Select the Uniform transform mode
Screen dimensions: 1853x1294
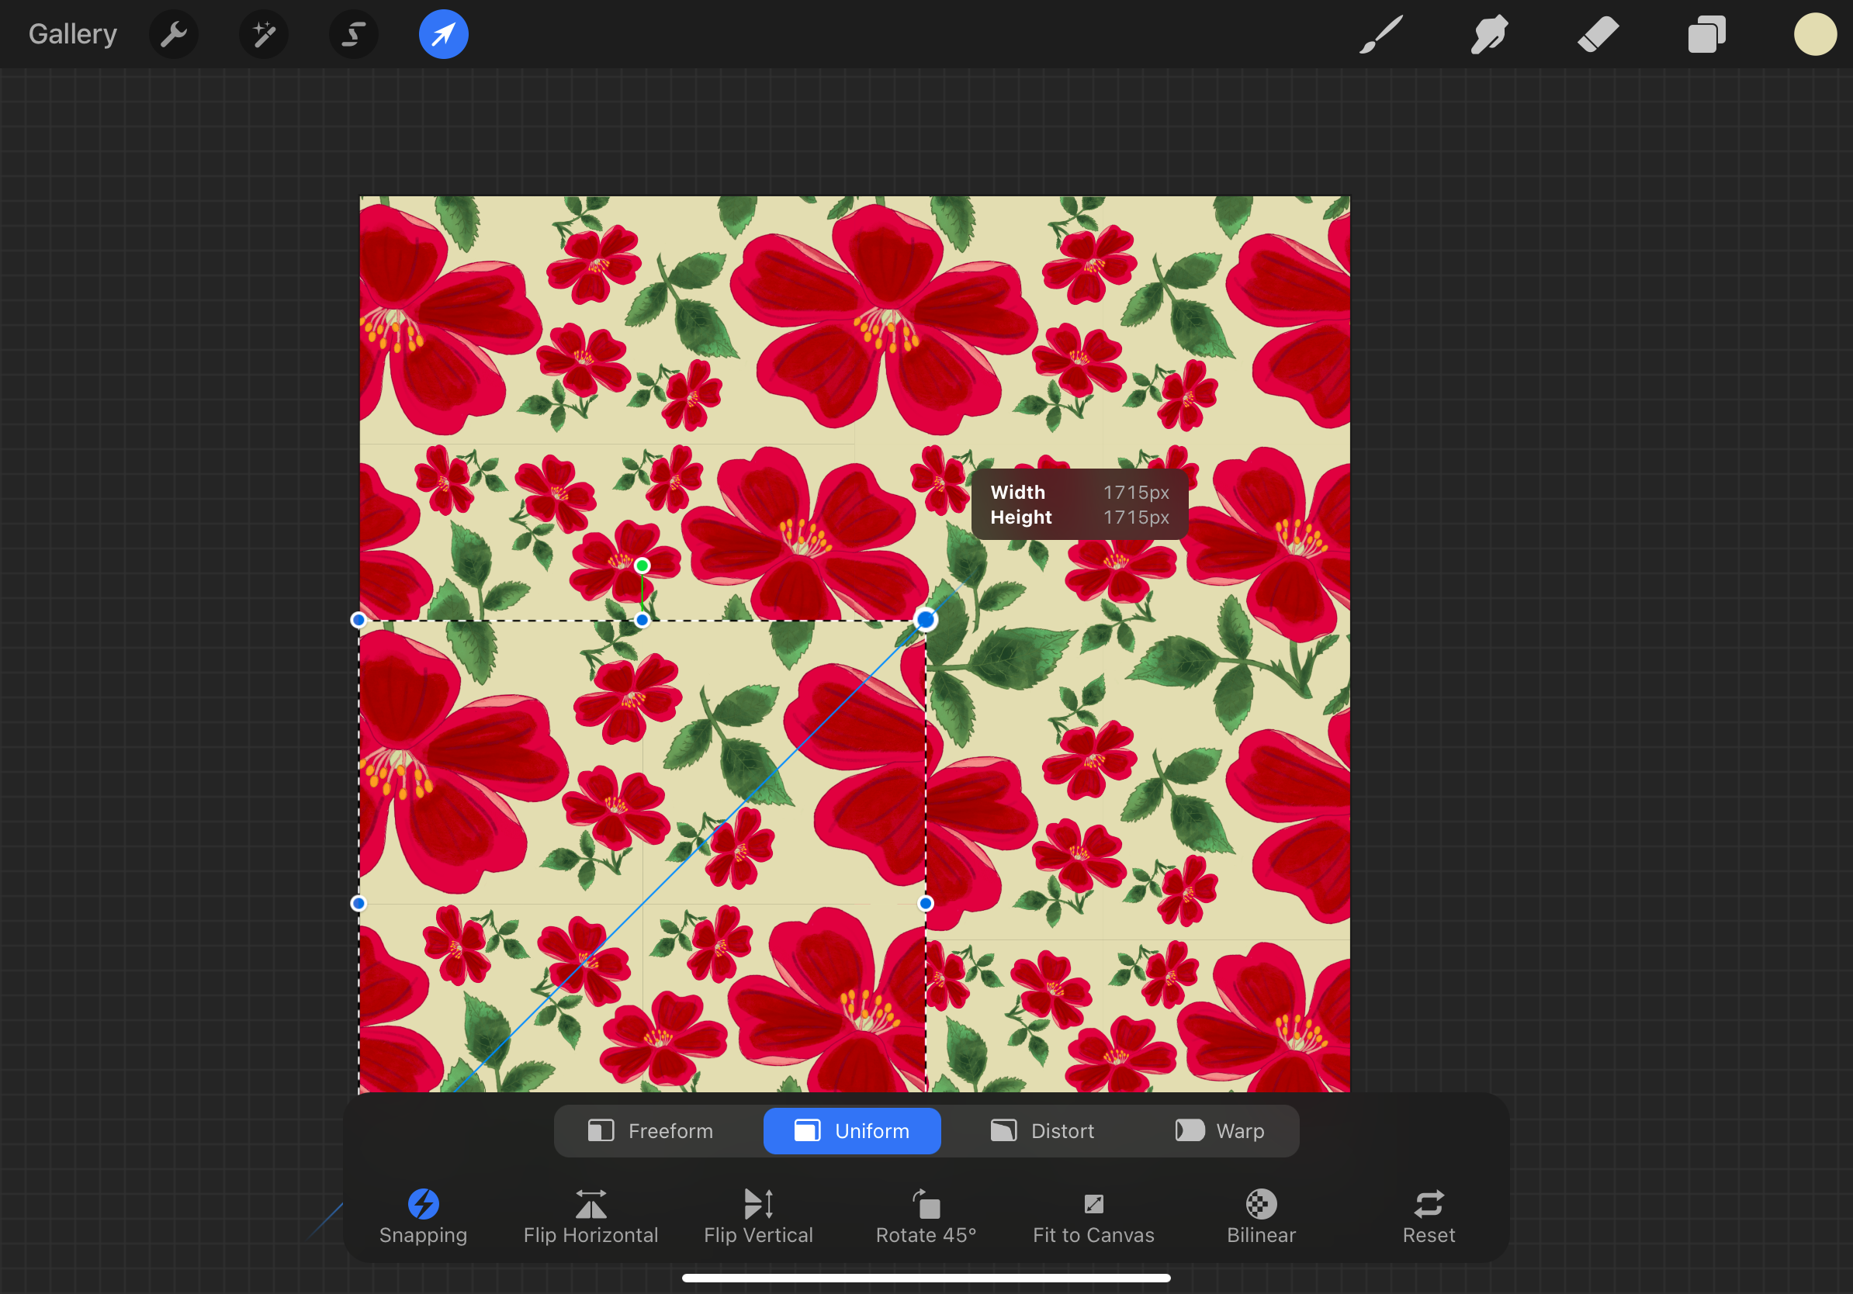pyautogui.click(x=851, y=1131)
